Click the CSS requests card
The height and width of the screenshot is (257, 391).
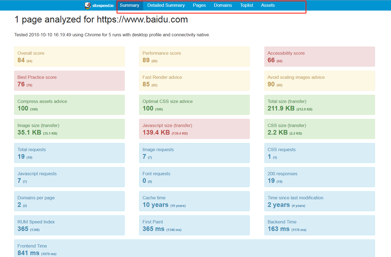[x=320, y=153]
